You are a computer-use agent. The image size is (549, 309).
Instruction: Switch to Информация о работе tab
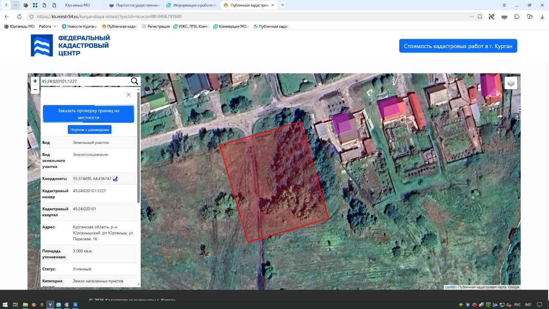192,5
